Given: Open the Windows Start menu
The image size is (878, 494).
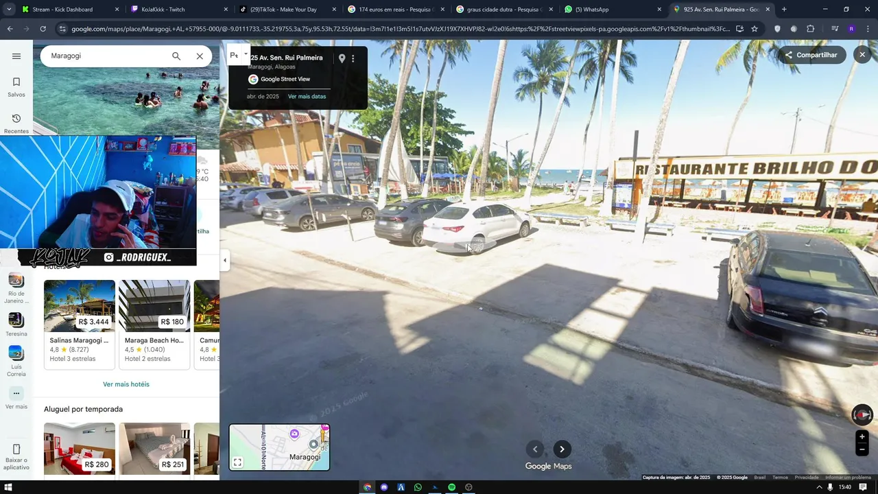Looking at the screenshot, I should pos(8,487).
